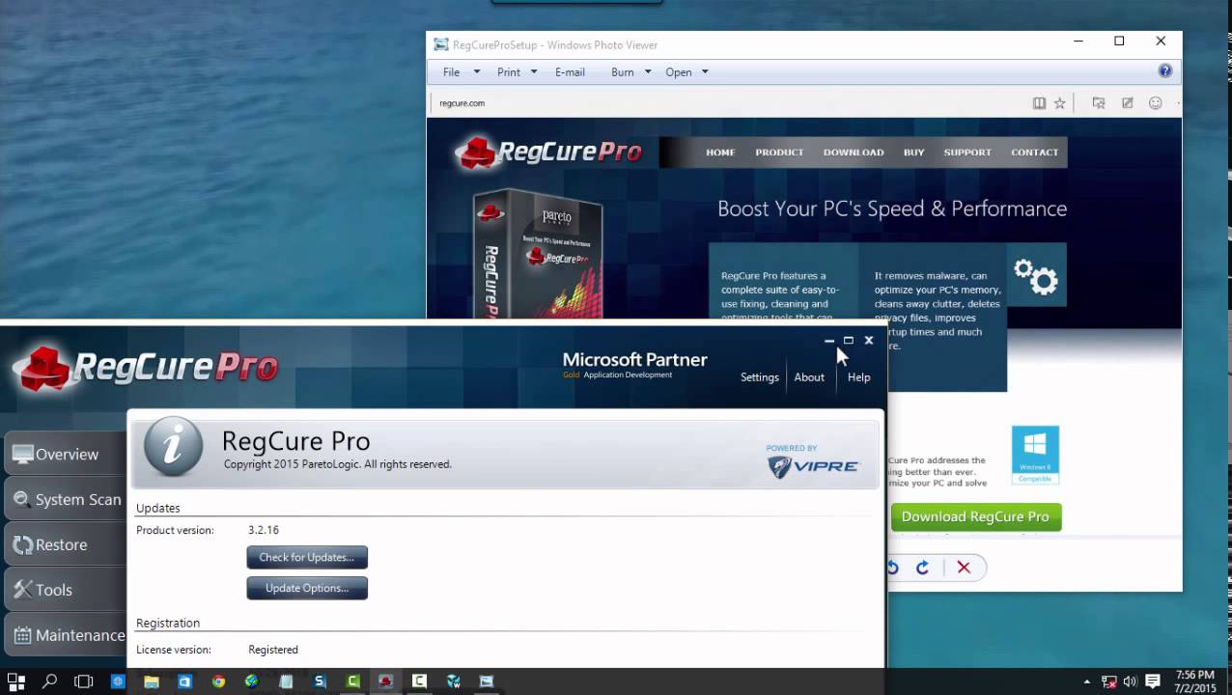Click PRODUCT in the website navigation
Viewport: 1232px width, 695px height.
[x=779, y=153]
